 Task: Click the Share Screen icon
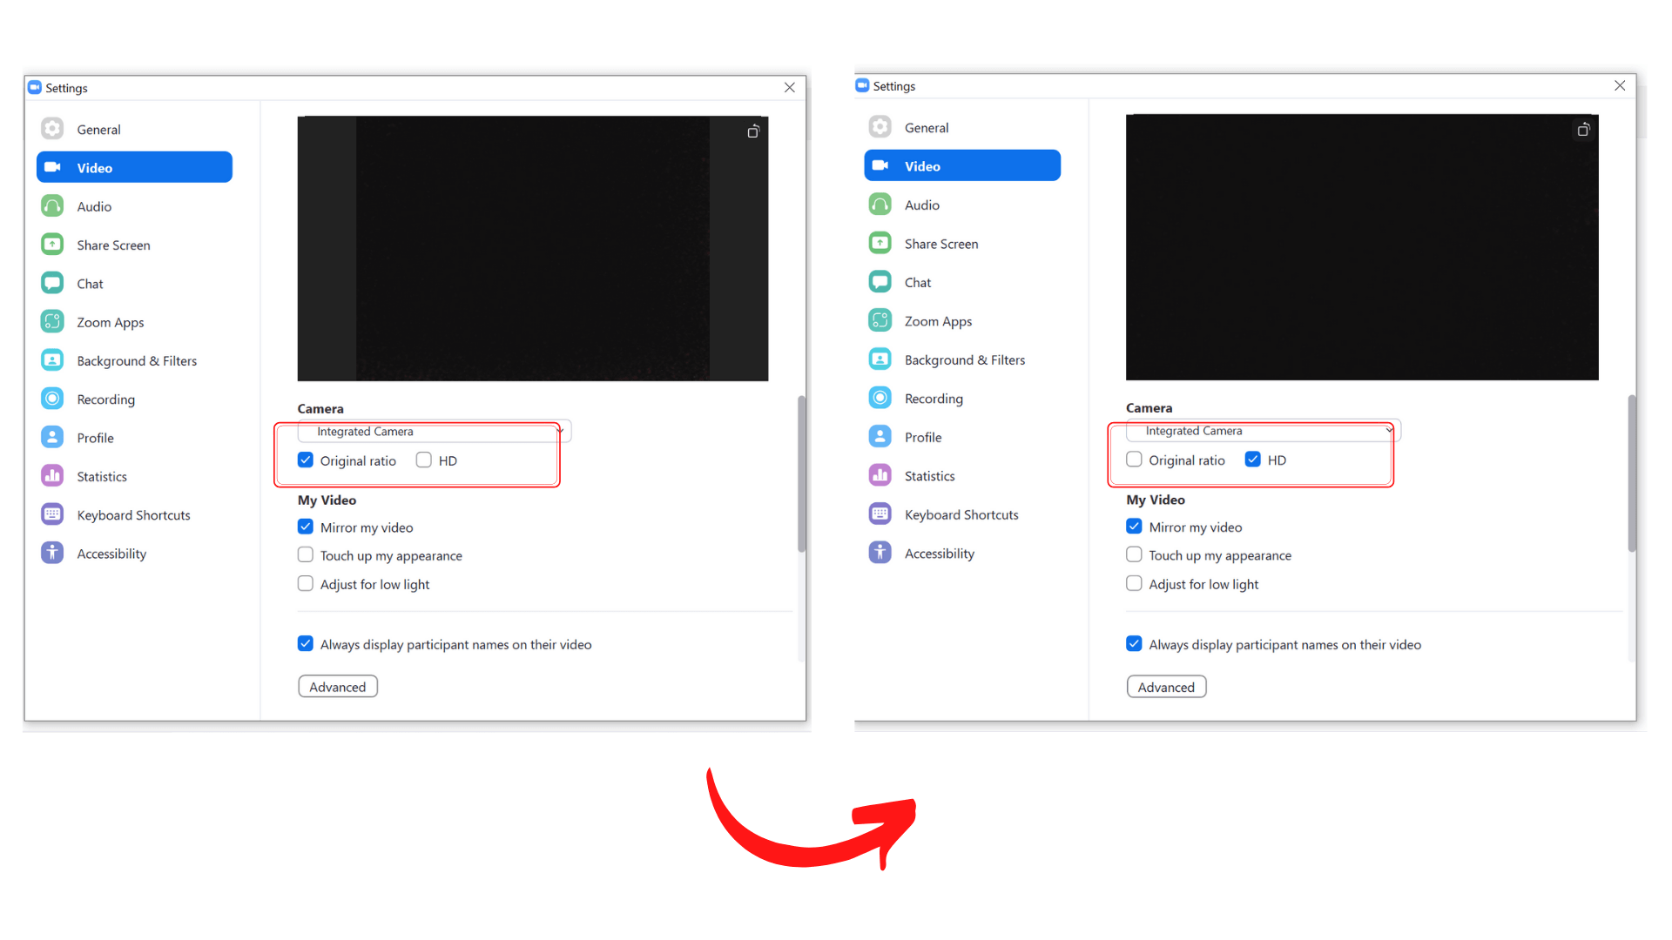[52, 245]
